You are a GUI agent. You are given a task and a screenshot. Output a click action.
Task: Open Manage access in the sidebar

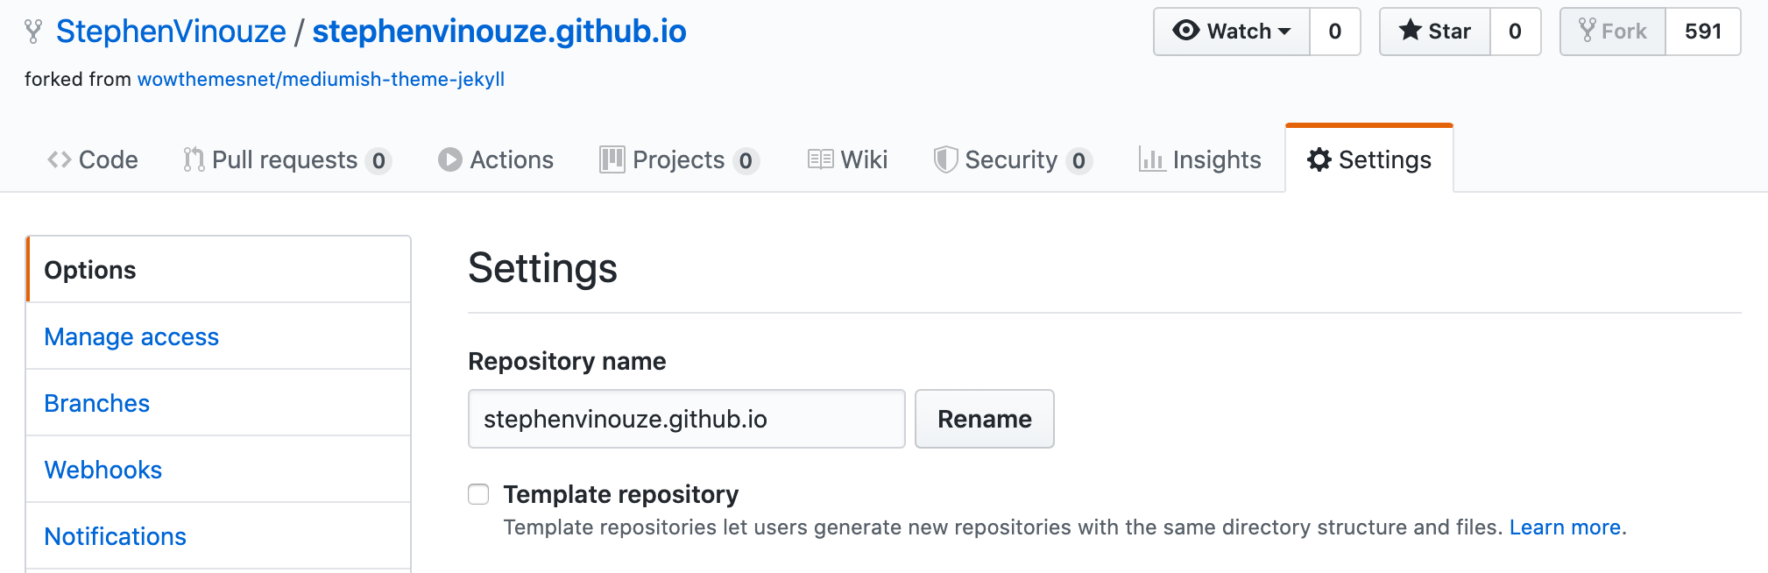[x=131, y=336]
